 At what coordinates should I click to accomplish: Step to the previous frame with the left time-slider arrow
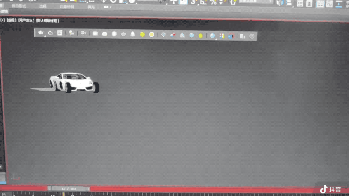(x=49, y=189)
